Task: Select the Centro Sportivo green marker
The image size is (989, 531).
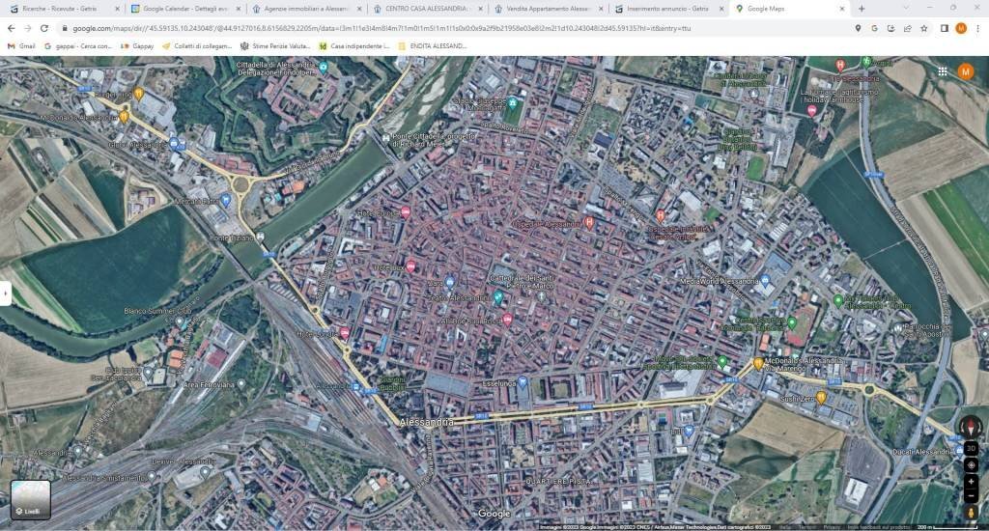Action: coord(792,323)
